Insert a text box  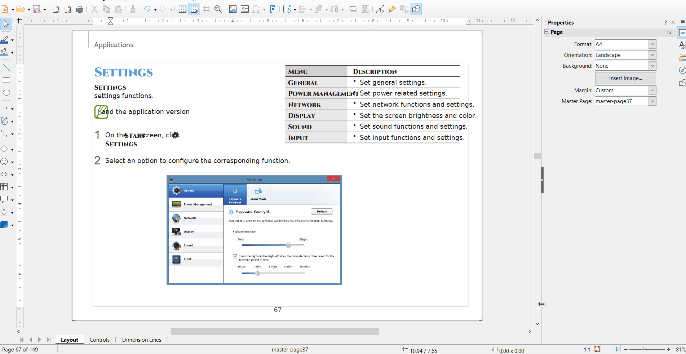245,9
